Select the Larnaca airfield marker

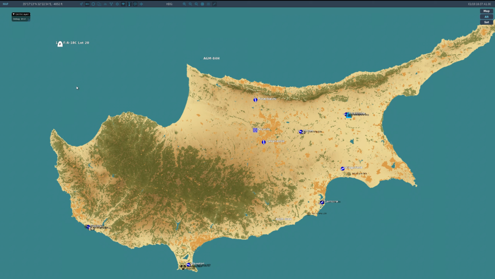click(x=322, y=202)
